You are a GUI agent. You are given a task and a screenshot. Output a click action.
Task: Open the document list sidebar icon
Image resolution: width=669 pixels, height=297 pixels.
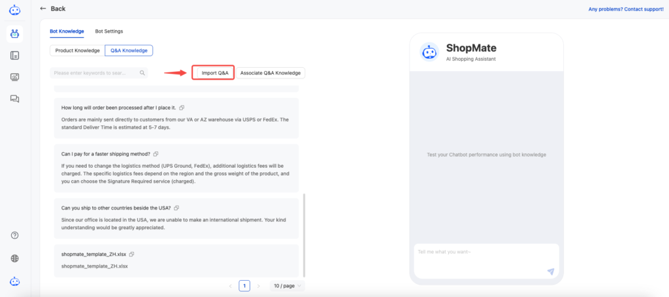coord(14,55)
